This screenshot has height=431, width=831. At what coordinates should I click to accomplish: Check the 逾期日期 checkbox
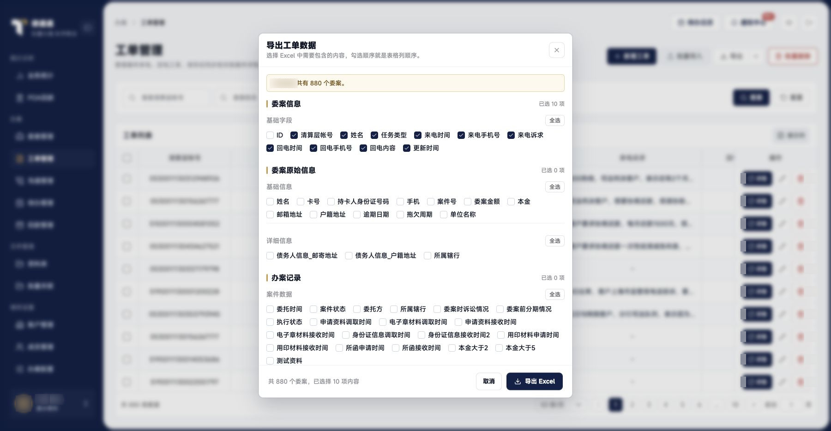(357, 215)
